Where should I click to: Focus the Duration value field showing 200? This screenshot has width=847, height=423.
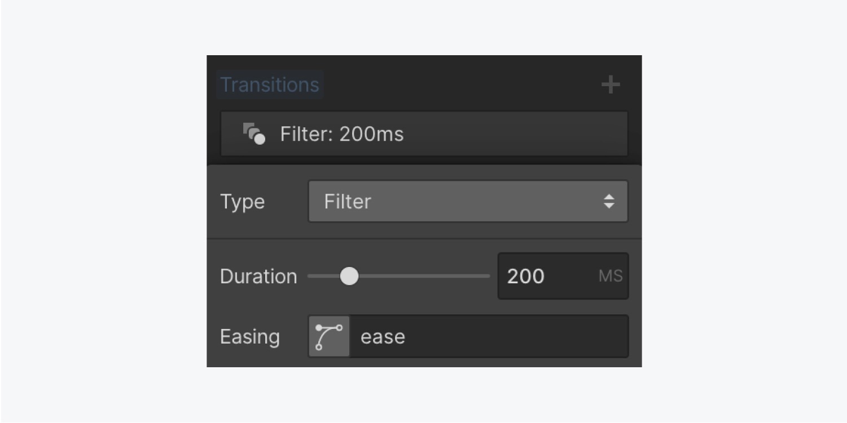(563, 276)
